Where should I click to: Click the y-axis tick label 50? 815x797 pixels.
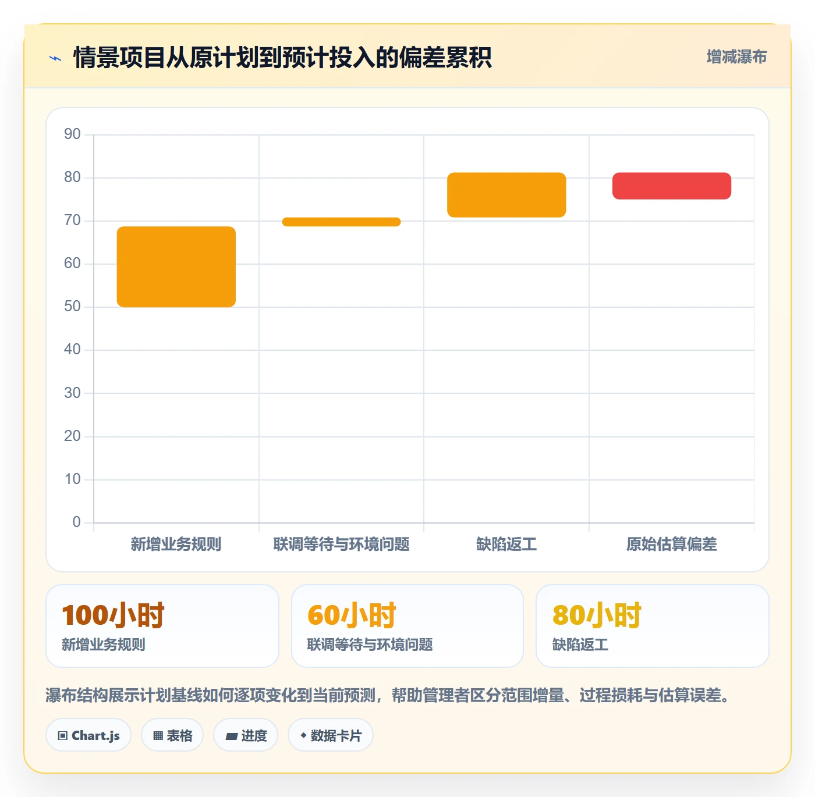pyautogui.click(x=73, y=307)
